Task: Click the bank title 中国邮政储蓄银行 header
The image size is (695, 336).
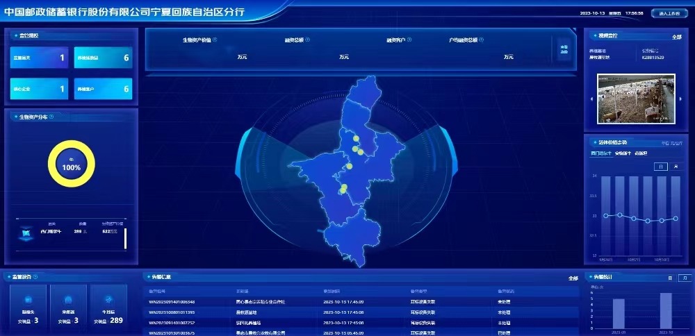Action: [124, 11]
